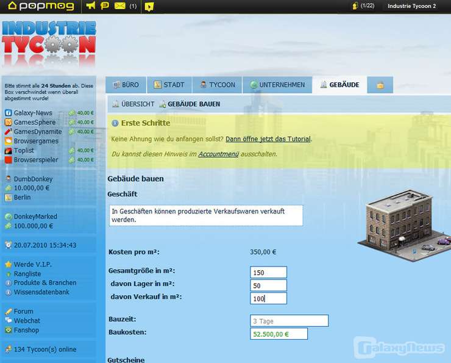Click the Bauzeit field showing 3 Tage

289,321
